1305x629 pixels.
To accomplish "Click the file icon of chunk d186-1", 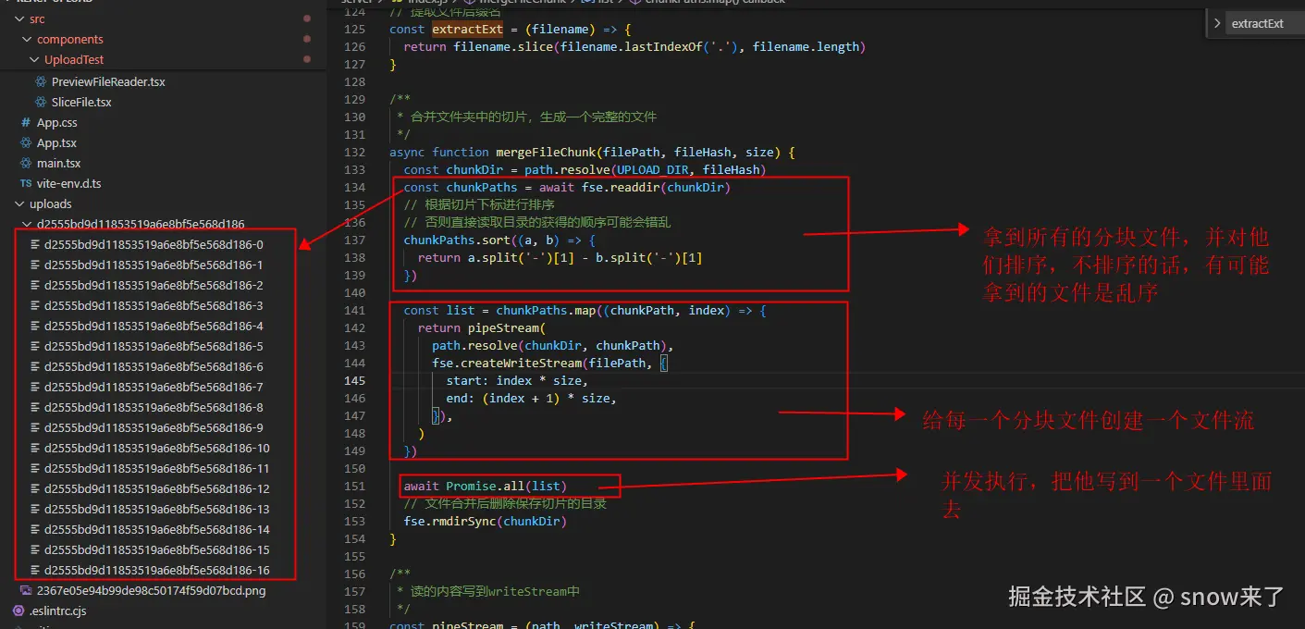I will 35,265.
